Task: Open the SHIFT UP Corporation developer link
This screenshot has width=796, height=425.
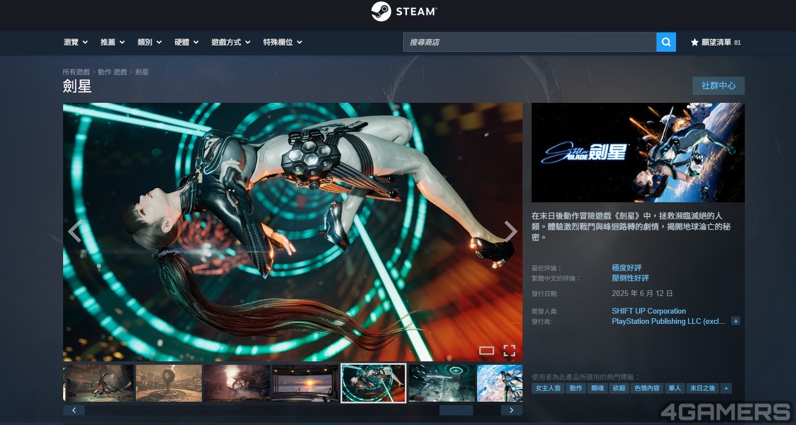Action: click(x=649, y=311)
